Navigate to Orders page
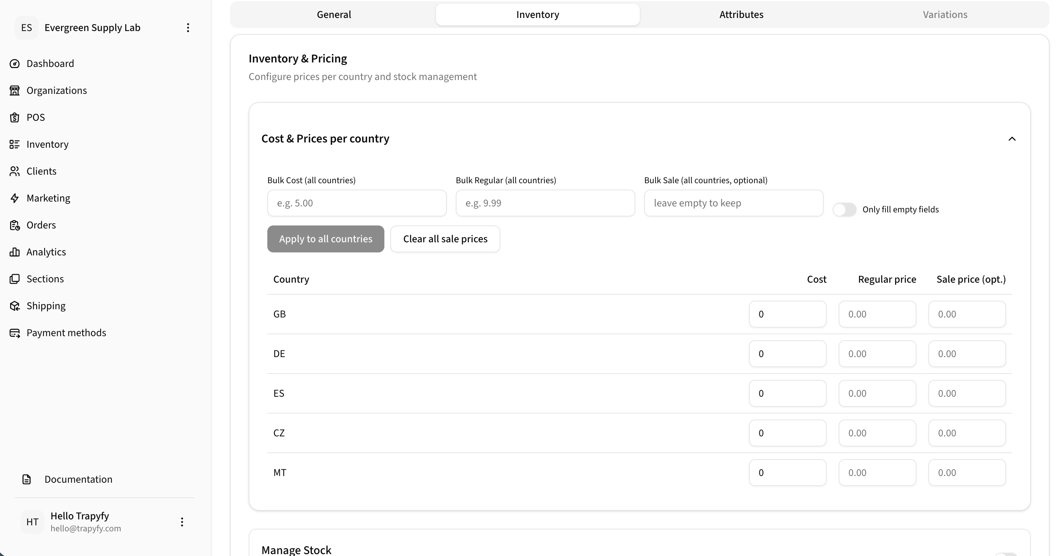Image resolution: width=1063 pixels, height=556 pixels. click(41, 225)
